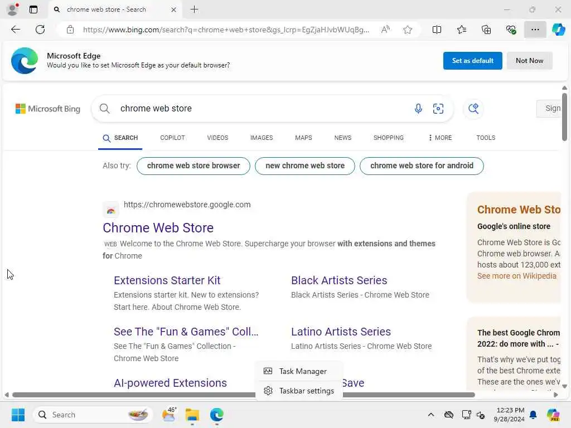Viewport: 571px width, 428px height.
Task: Open tab actions menu icon
Action: [33, 9]
